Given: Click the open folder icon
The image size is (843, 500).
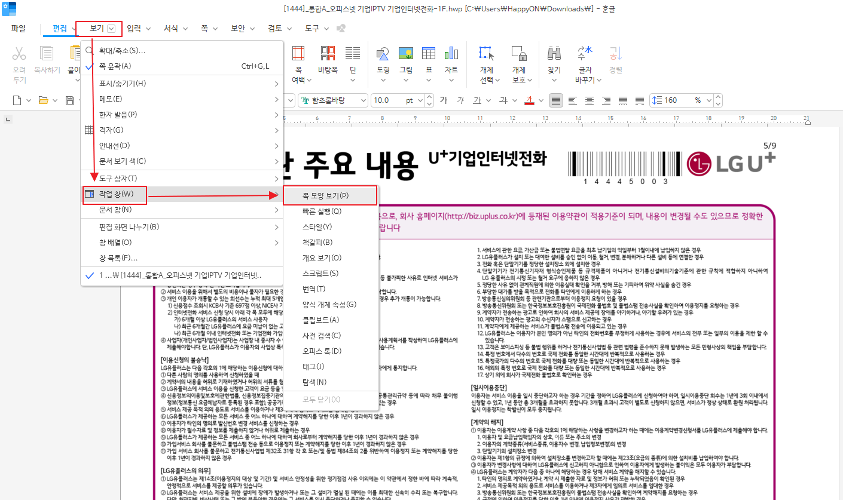Looking at the screenshot, I should point(44,100).
